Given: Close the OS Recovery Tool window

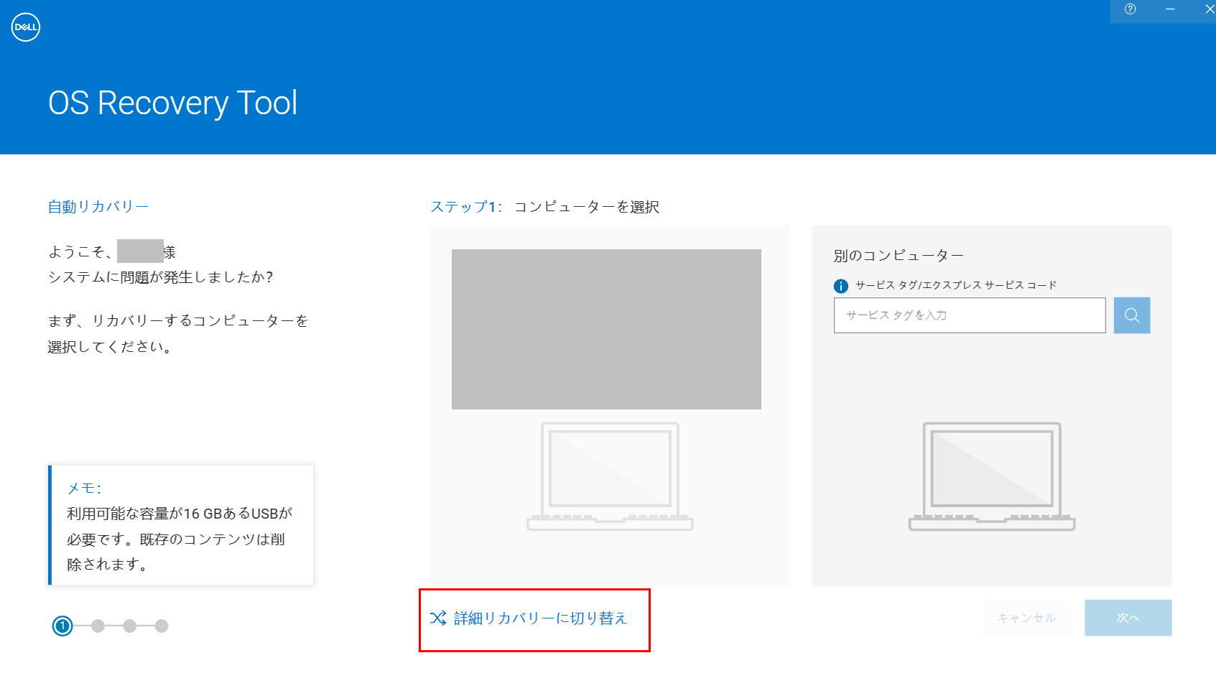Looking at the screenshot, I should click(x=1210, y=9).
